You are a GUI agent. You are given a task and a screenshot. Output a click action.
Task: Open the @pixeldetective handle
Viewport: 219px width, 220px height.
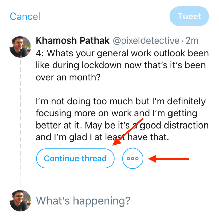pos(145,41)
